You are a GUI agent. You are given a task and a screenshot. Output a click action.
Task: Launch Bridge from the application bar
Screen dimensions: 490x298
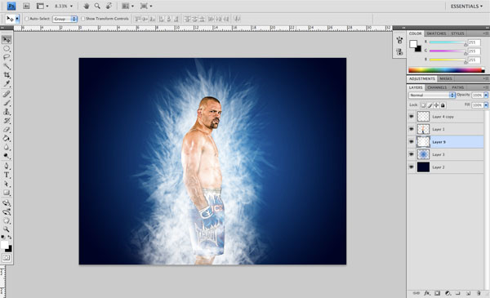point(26,6)
